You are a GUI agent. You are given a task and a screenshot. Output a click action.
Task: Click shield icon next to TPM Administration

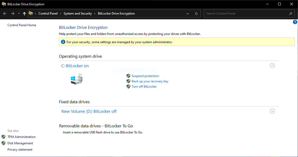pyautogui.click(x=3, y=137)
